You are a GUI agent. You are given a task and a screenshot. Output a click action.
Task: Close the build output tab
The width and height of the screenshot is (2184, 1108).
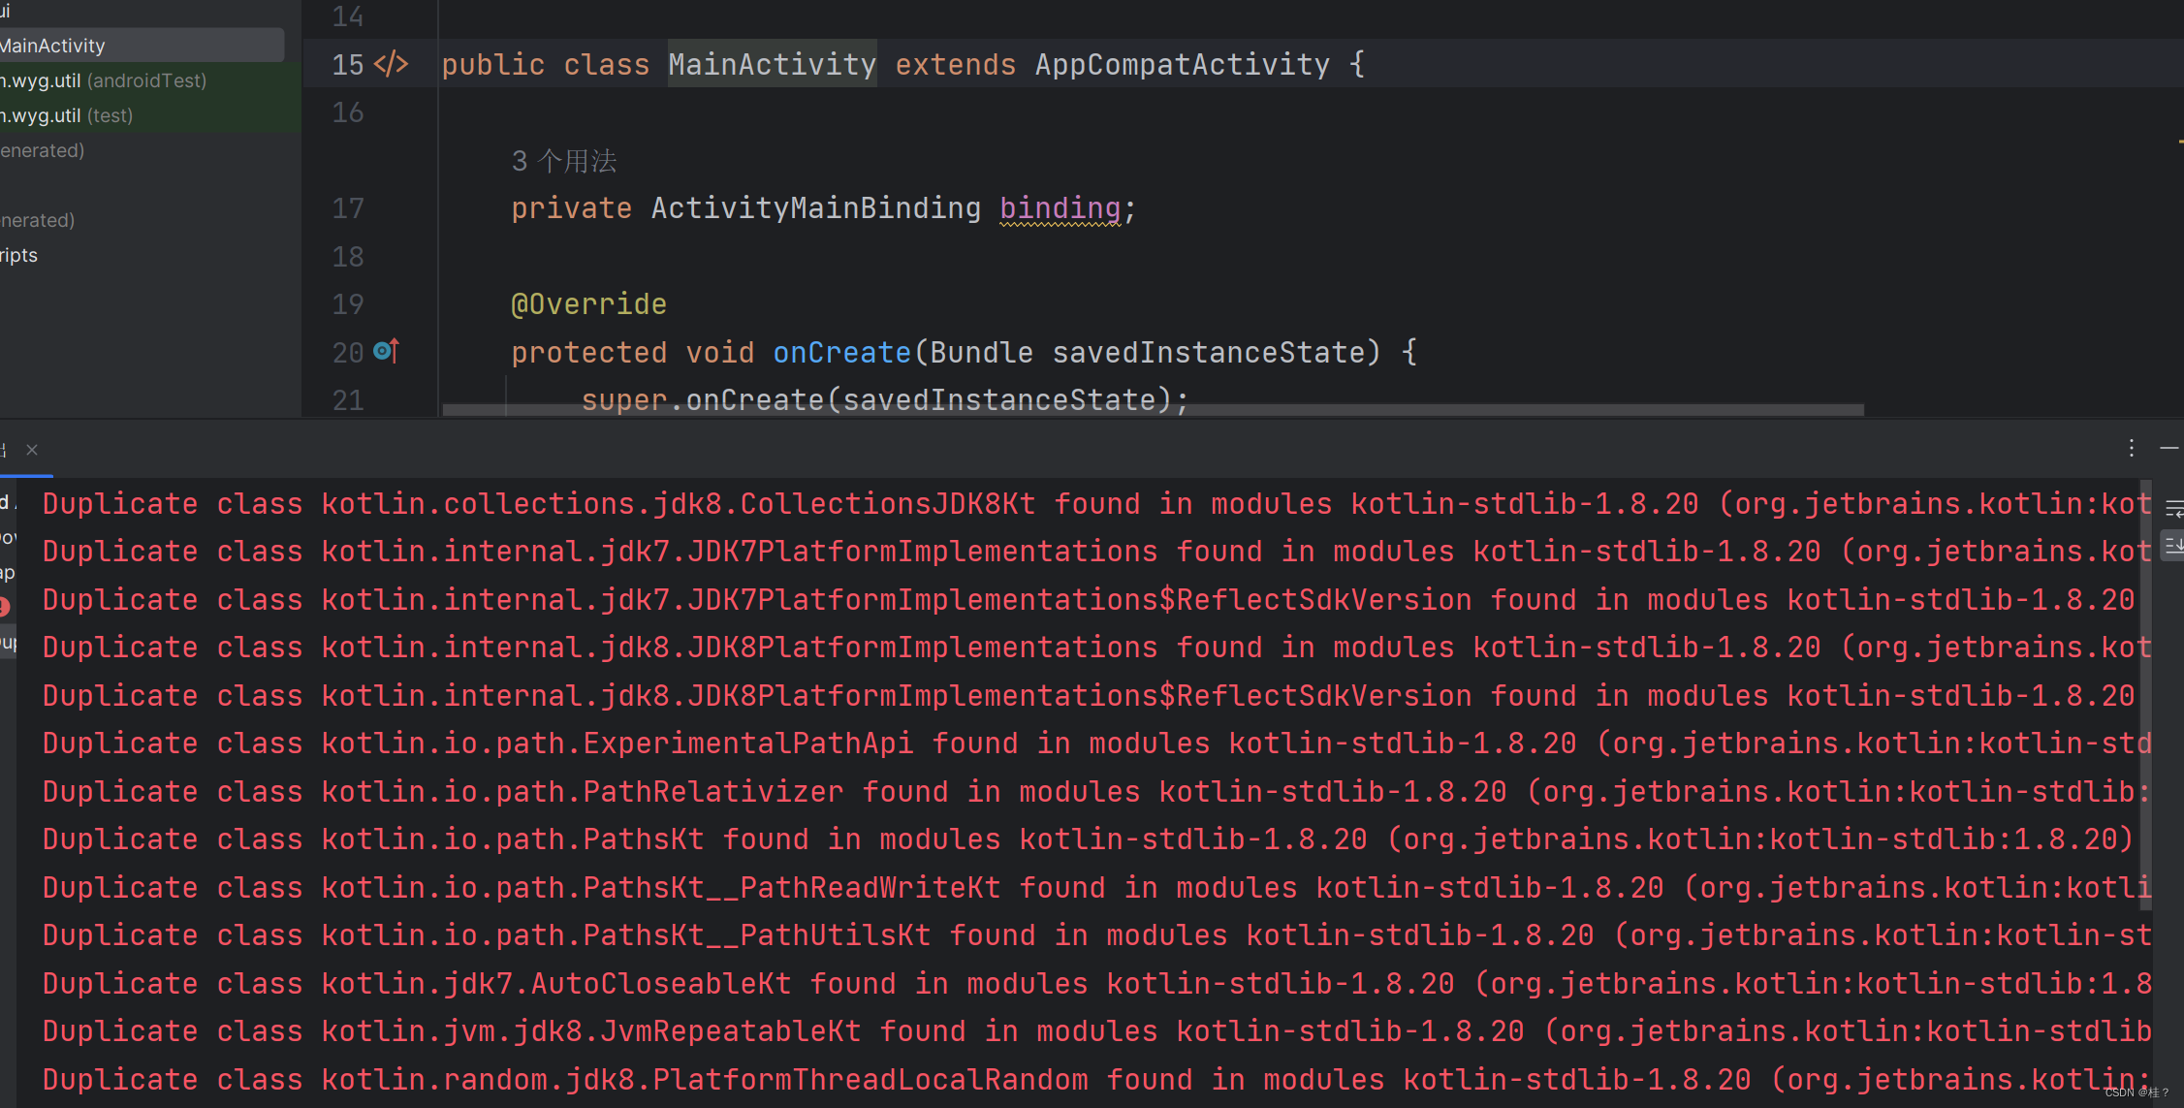(x=32, y=450)
